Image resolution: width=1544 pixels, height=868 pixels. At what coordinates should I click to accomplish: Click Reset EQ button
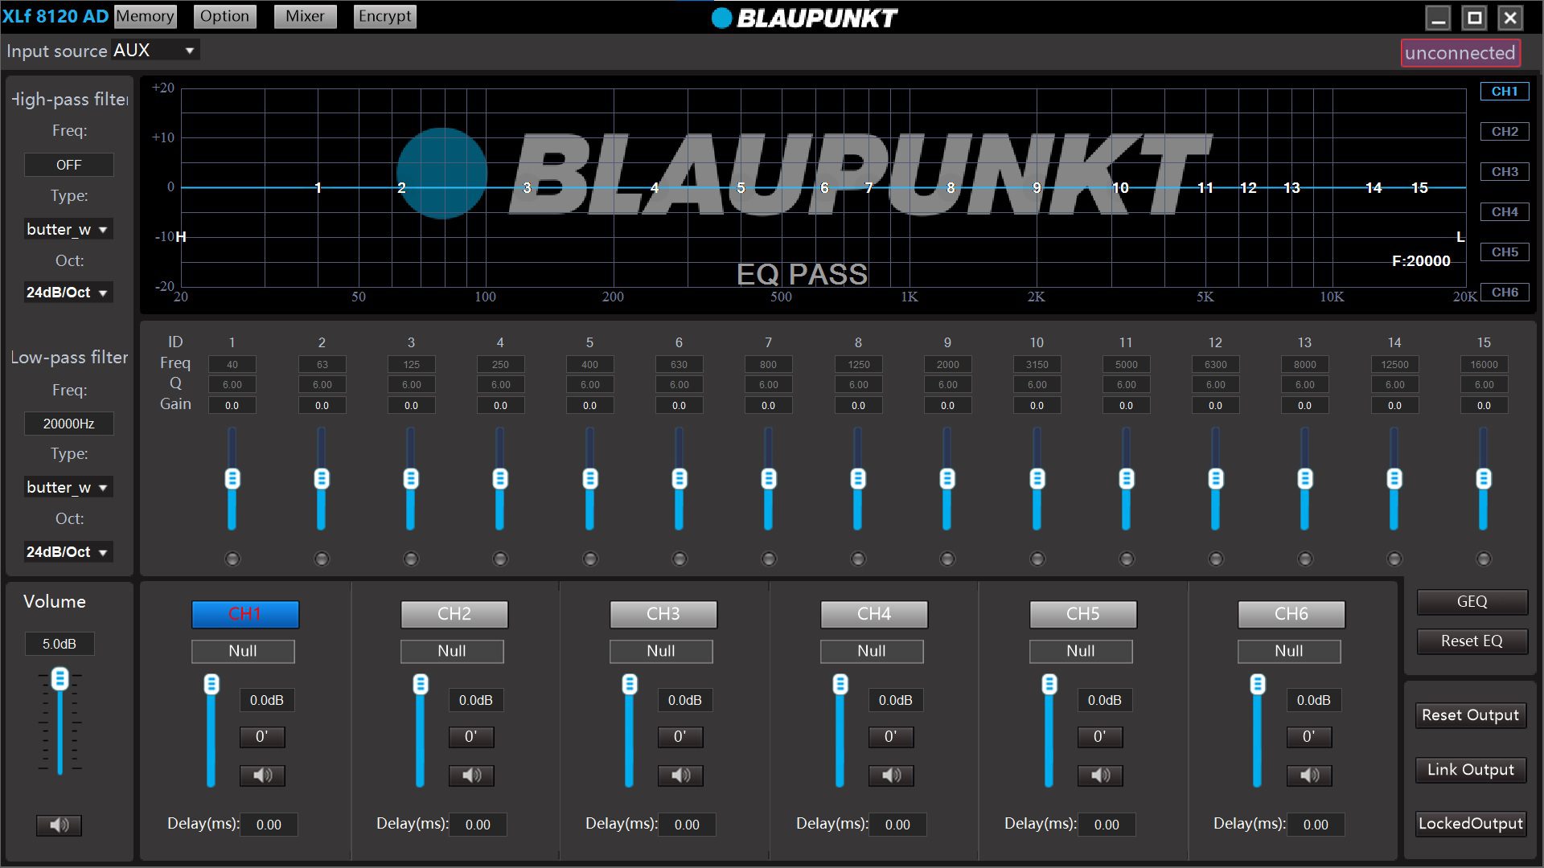pos(1472,641)
